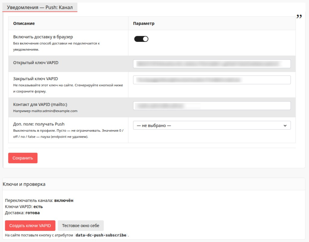Viewport: 309px width, 242px height.
Task: Click the «Контакт для VAPID (mailto:)» label
Action: click(x=40, y=105)
